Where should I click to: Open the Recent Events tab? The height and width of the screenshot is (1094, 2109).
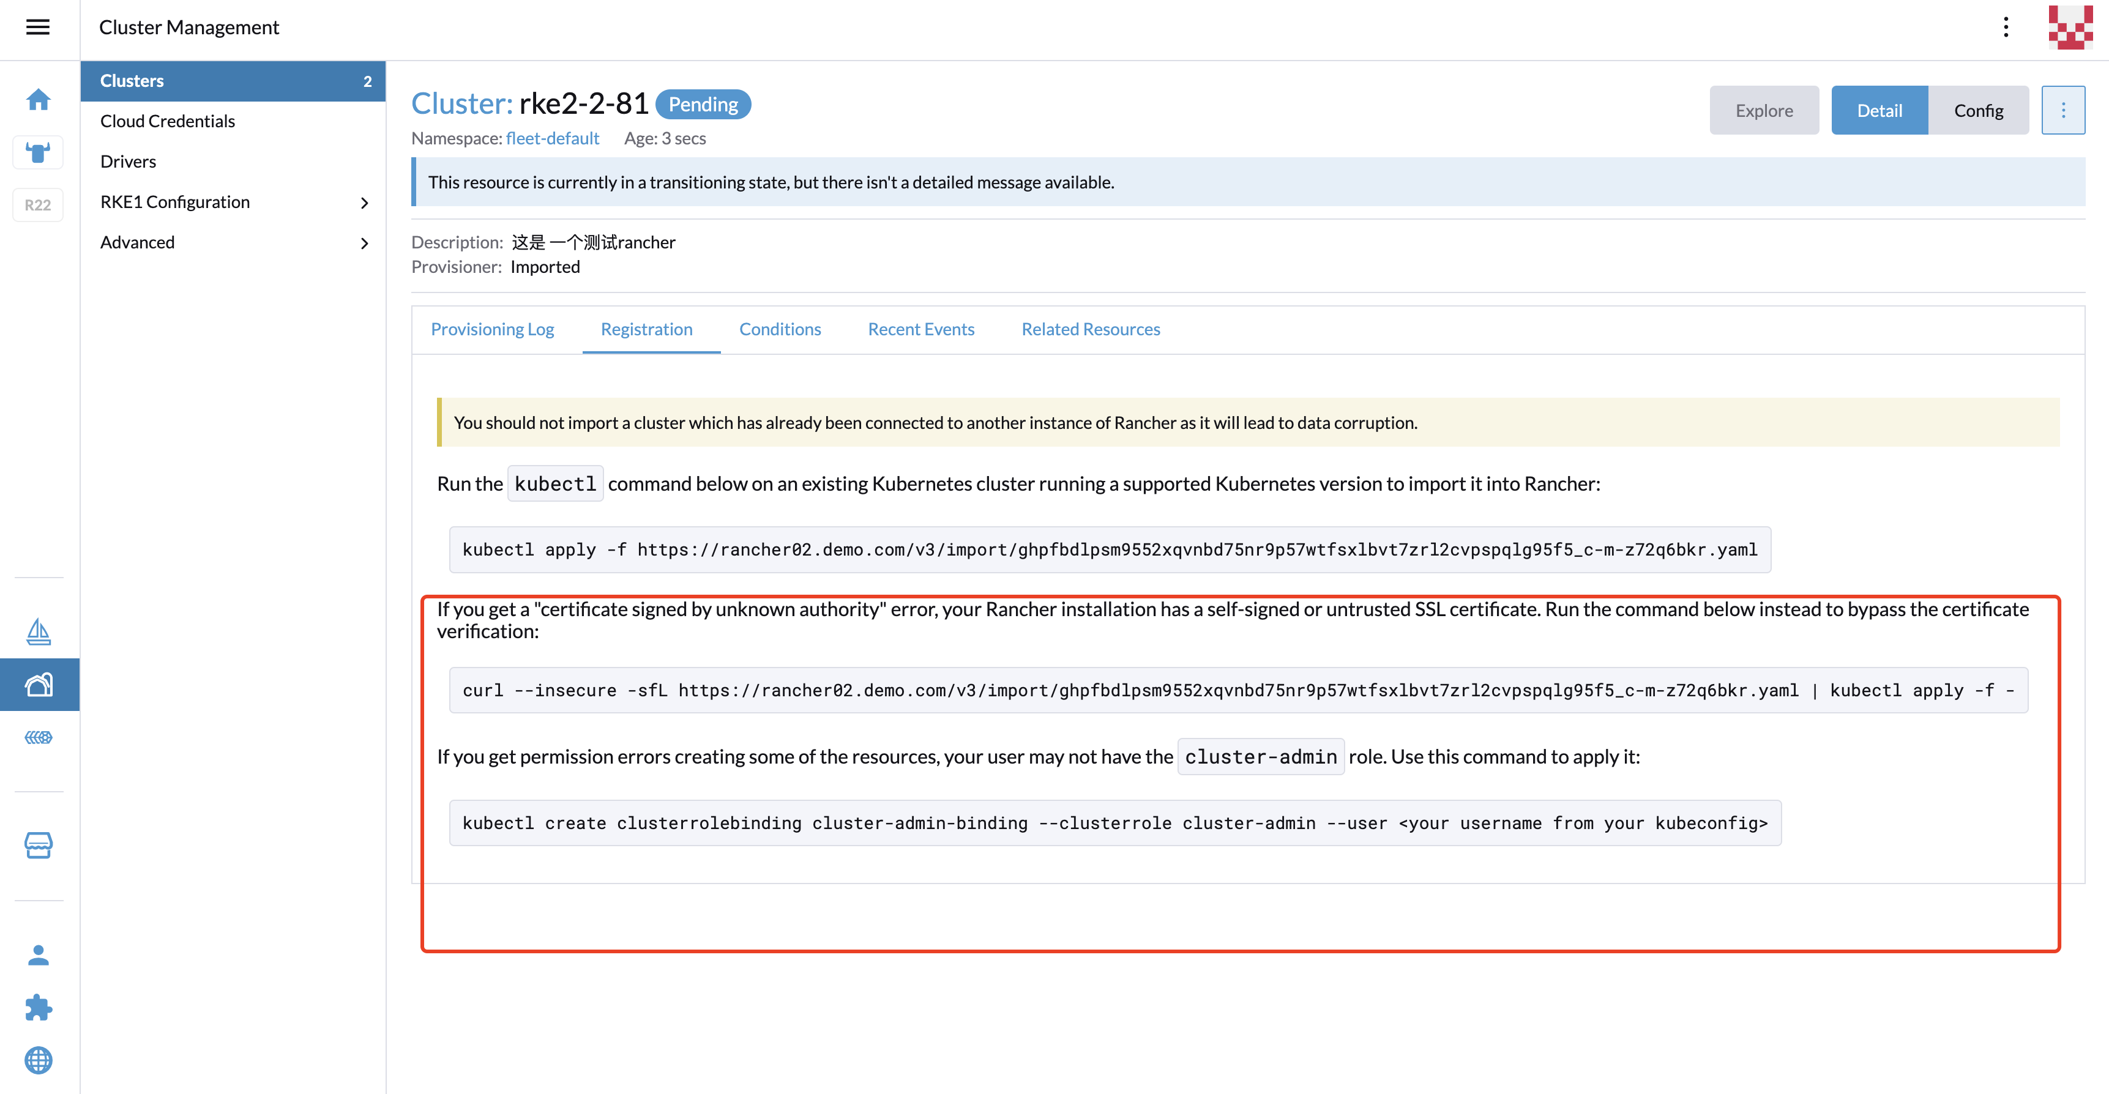pyautogui.click(x=921, y=329)
